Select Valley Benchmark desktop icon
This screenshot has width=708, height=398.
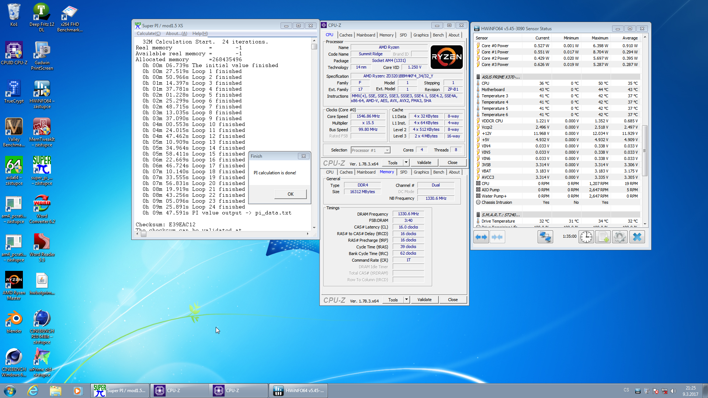(x=14, y=132)
